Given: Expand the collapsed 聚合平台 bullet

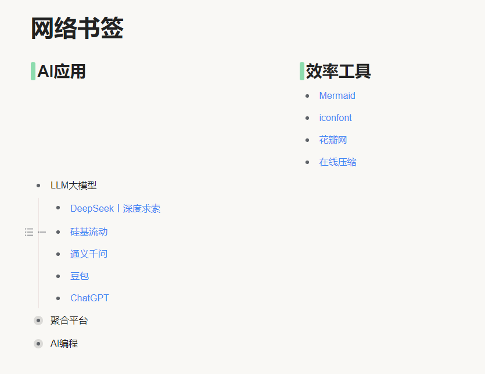Looking at the screenshot, I should 38,320.
